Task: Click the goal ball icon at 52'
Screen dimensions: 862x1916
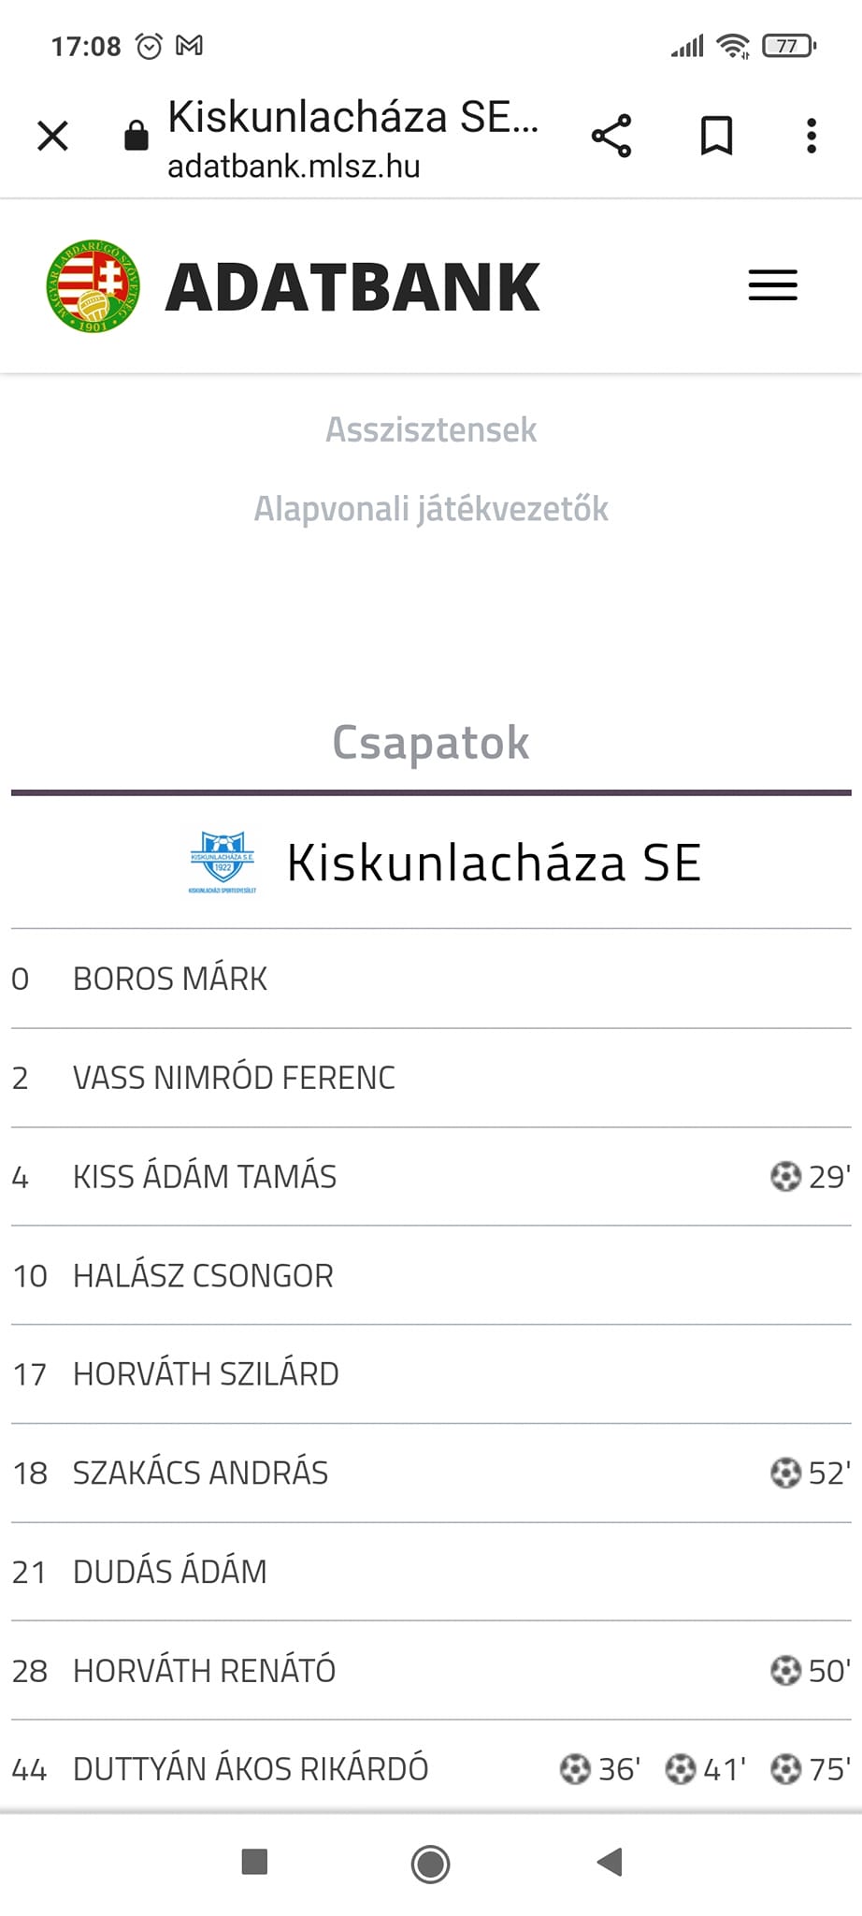Action: (x=785, y=1473)
